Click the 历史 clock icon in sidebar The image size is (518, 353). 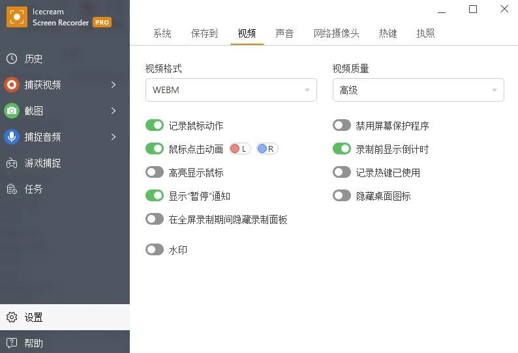pos(12,59)
